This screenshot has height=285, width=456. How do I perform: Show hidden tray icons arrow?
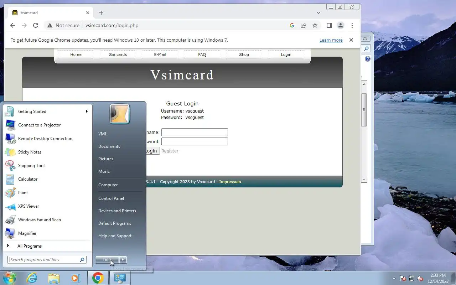tap(394, 279)
